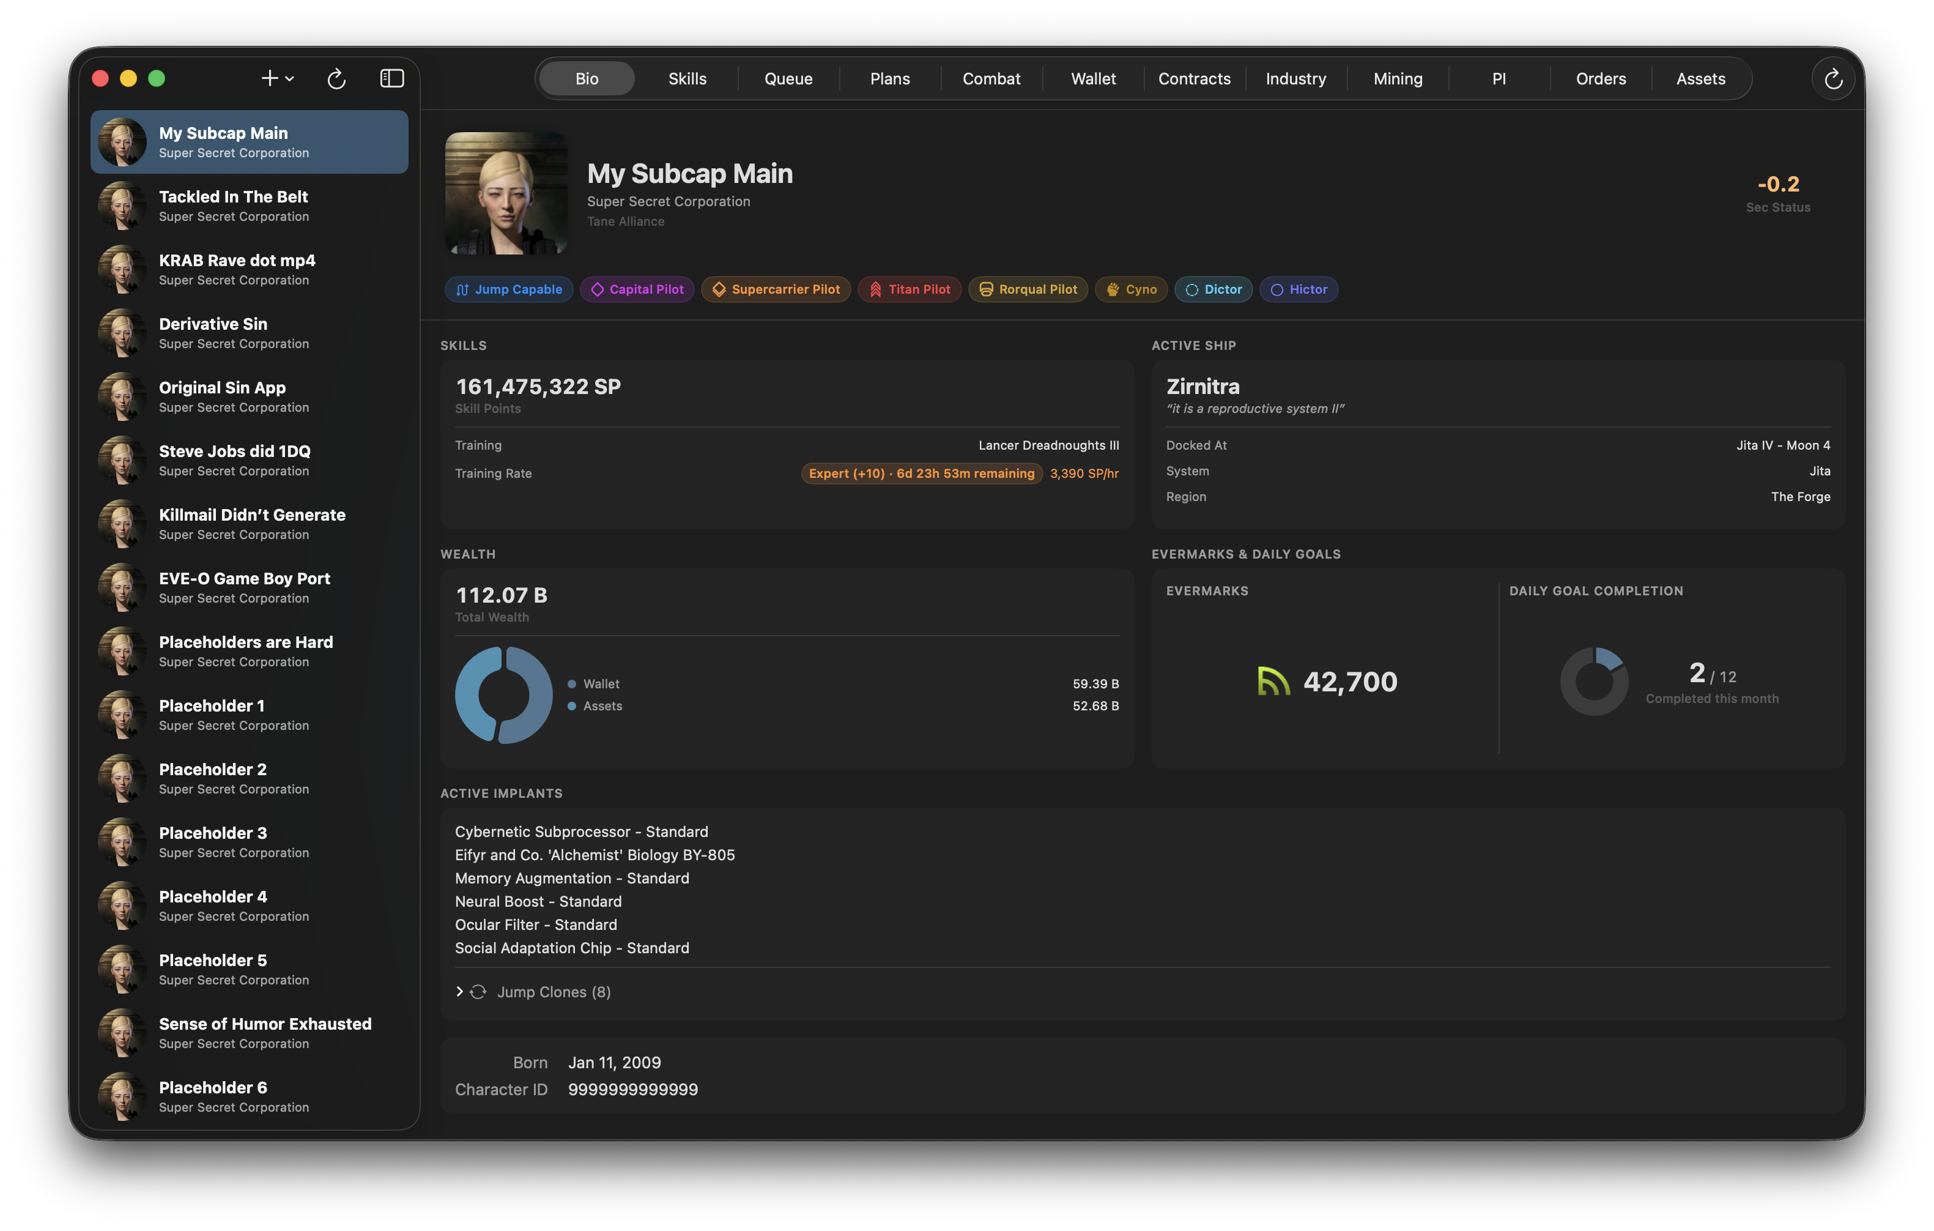This screenshot has height=1231, width=1934.
Task: Expand the Jump Clones (8) chevron
Action: tap(459, 992)
